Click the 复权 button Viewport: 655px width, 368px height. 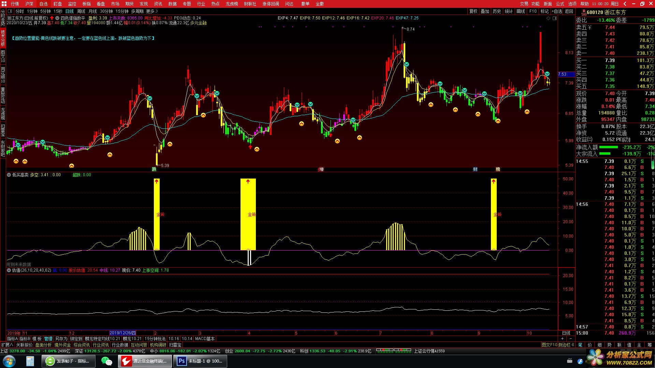pyautogui.click(x=474, y=11)
